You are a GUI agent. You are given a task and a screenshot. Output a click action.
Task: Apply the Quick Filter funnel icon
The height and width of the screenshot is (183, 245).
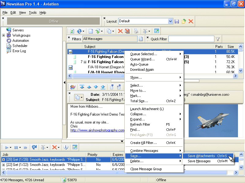tap(218, 39)
